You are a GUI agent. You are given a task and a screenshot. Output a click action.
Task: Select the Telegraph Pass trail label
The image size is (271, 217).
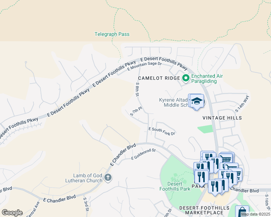point(112,34)
